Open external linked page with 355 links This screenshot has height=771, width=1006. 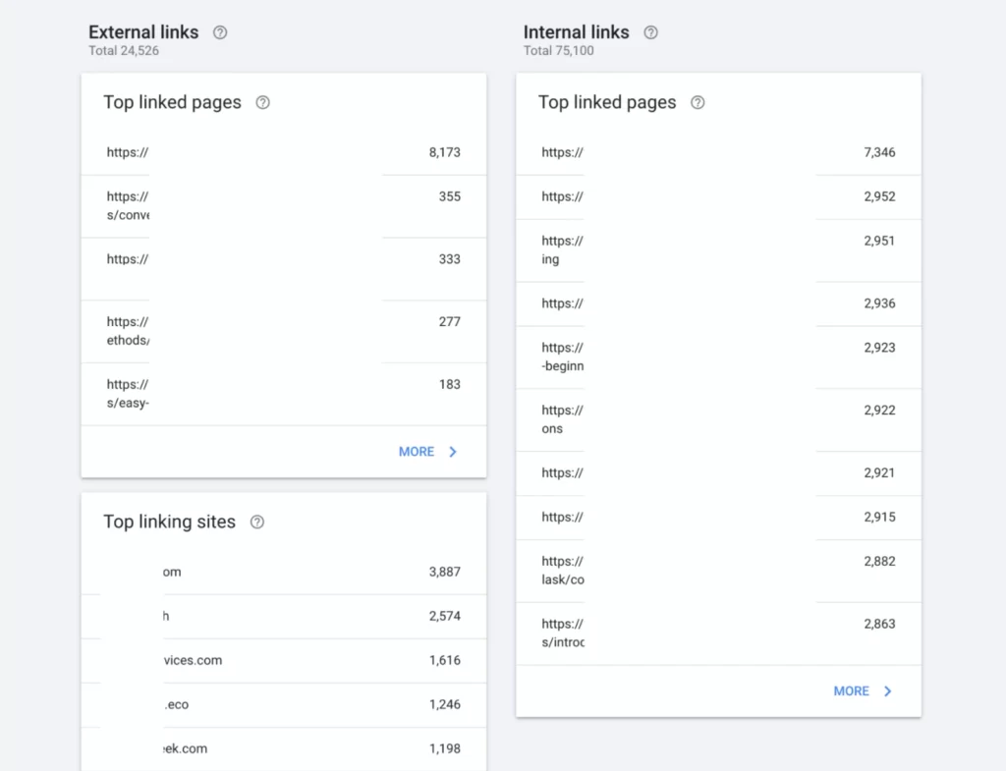[283, 206]
